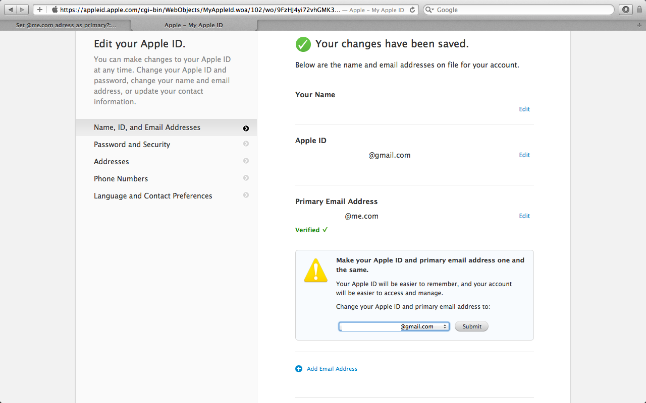
Task: Open Addresses section in sidebar
Action: (166, 162)
